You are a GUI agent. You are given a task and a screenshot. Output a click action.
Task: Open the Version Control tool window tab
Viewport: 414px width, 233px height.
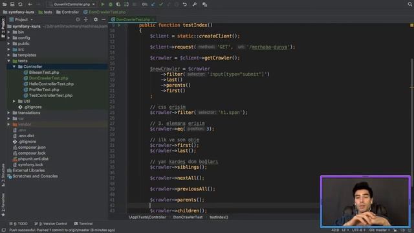coord(50,224)
